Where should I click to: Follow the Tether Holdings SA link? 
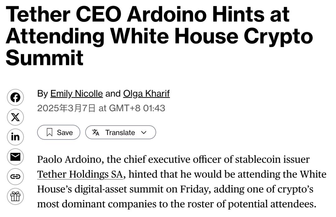pos(80,174)
